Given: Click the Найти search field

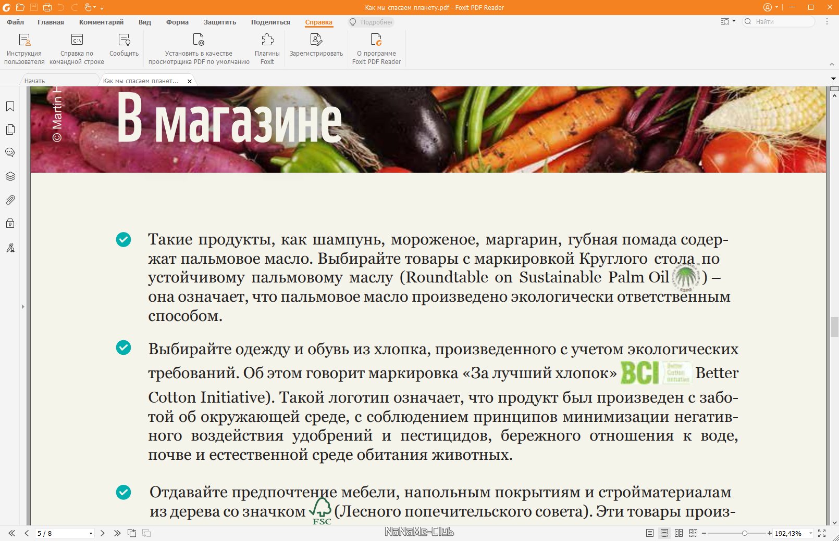Looking at the screenshot, I should pos(782,22).
